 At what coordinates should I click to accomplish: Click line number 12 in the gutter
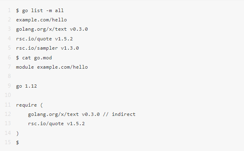click(8, 114)
